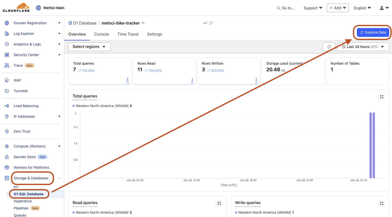Click the Go to... search field
Image resolution: width=392 pixels, height=217 pixels.
pyautogui.click(x=286, y=8)
